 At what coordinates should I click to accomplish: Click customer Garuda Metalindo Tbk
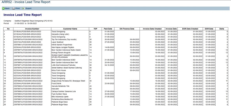60,86
